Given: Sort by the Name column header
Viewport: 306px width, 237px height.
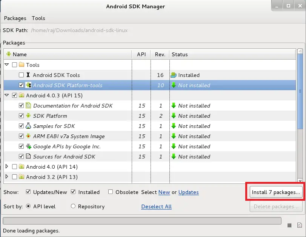Looking at the screenshot, I should click(68, 54).
